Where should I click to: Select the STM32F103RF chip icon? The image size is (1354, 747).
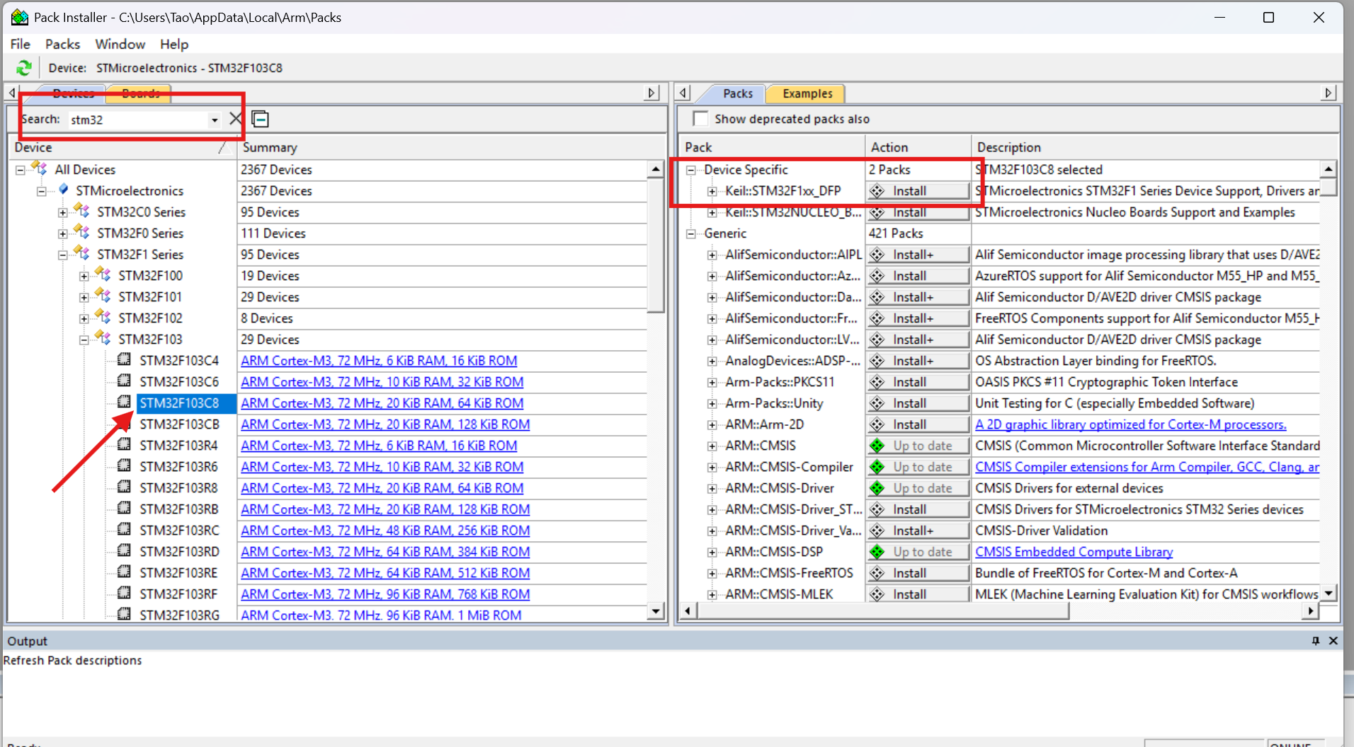(x=124, y=593)
